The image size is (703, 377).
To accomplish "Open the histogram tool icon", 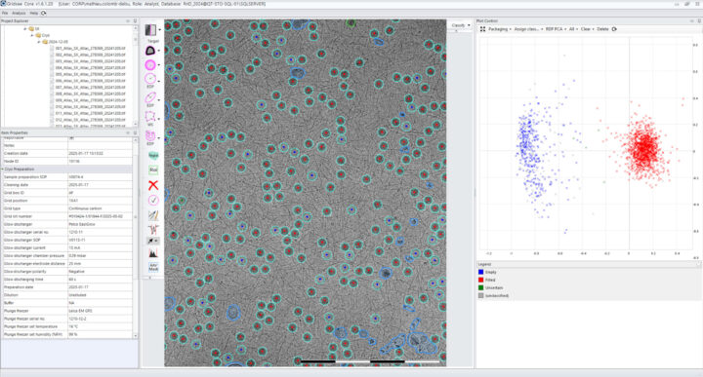I will point(153,253).
